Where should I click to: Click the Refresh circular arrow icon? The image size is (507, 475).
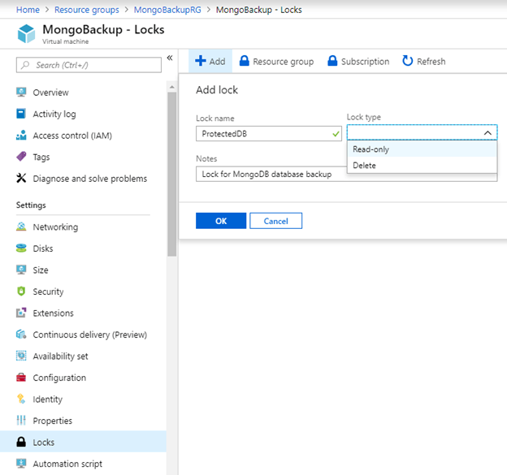point(407,61)
